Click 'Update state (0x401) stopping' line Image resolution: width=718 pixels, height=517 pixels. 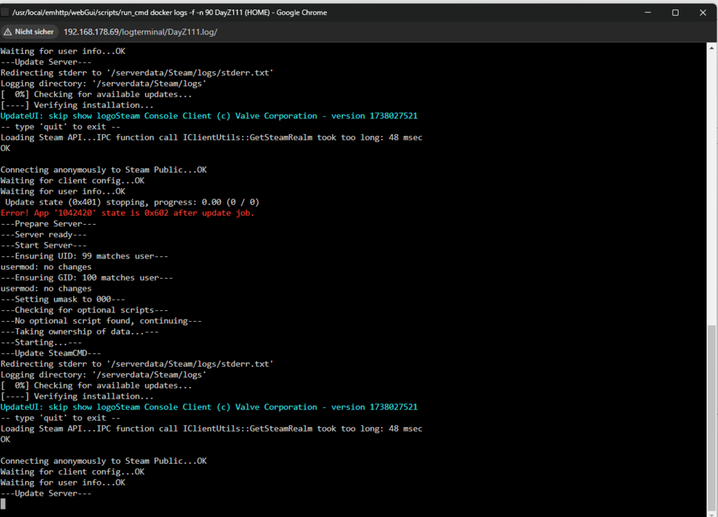[x=132, y=202]
